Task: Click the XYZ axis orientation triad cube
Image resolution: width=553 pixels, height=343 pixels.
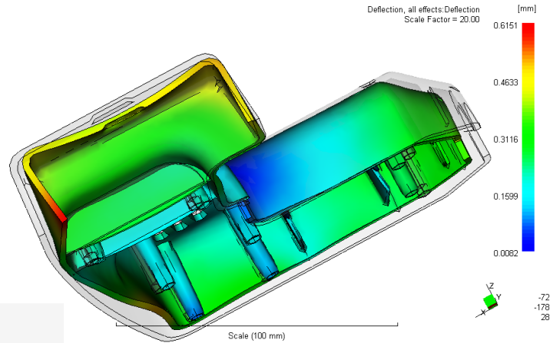Action: click(x=489, y=301)
